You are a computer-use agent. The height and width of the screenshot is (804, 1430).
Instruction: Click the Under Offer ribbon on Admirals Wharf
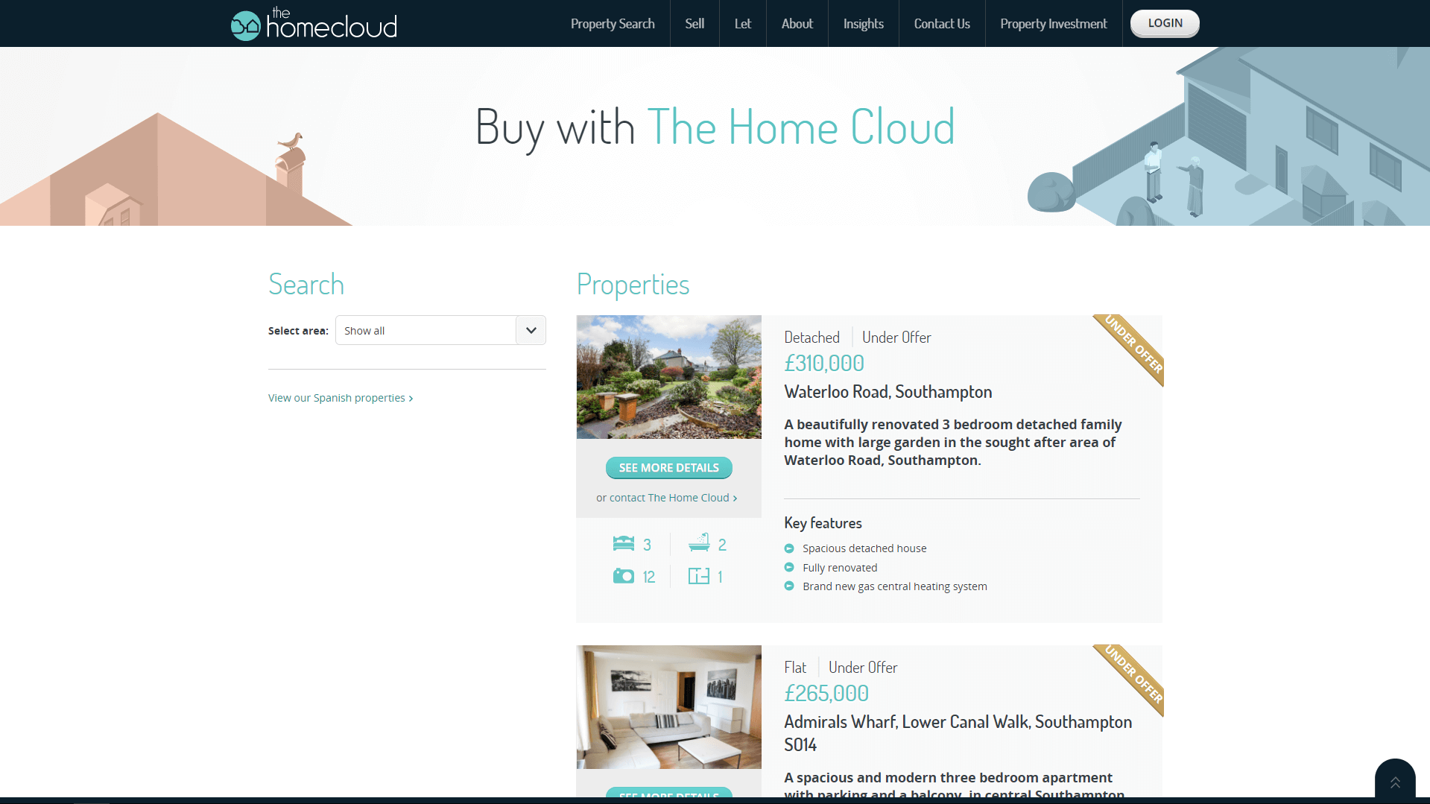[x=1132, y=677]
